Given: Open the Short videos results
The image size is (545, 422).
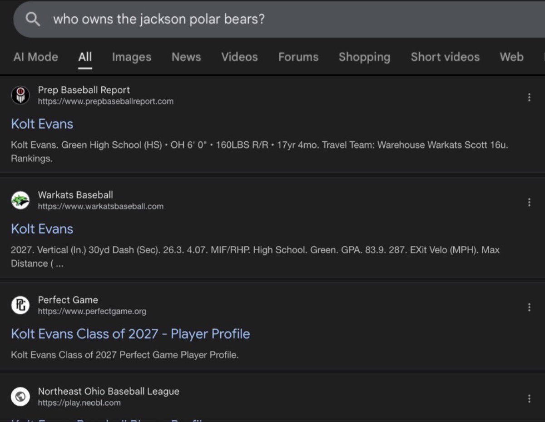Looking at the screenshot, I should point(445,57).
